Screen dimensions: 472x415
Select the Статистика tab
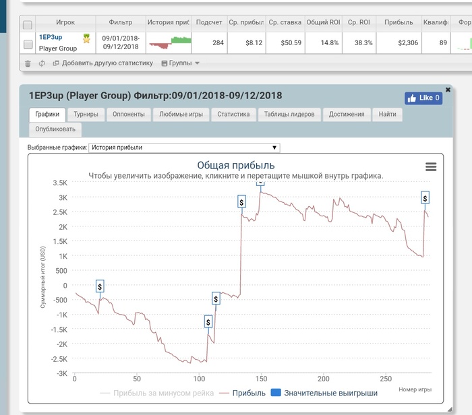[x=233, y=115]
